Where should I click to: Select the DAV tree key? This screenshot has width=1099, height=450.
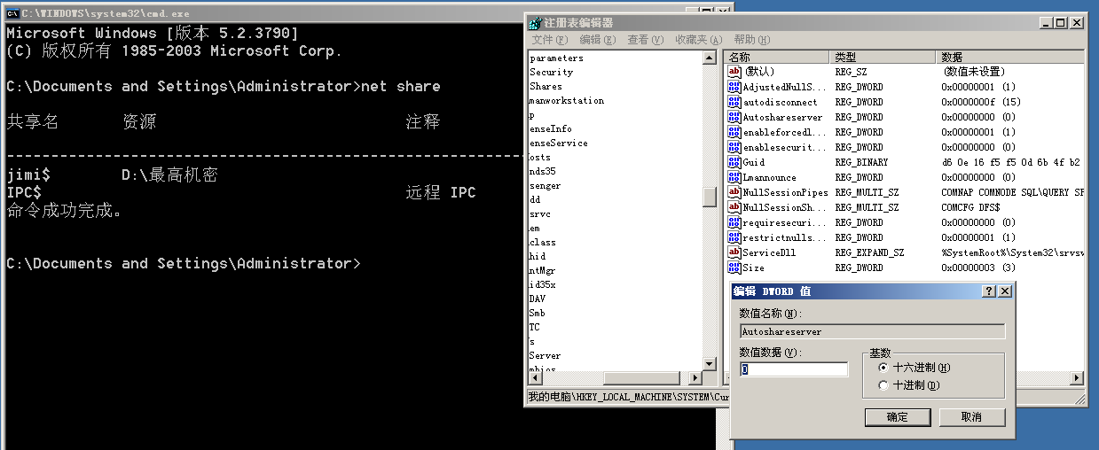pos(537,299)
